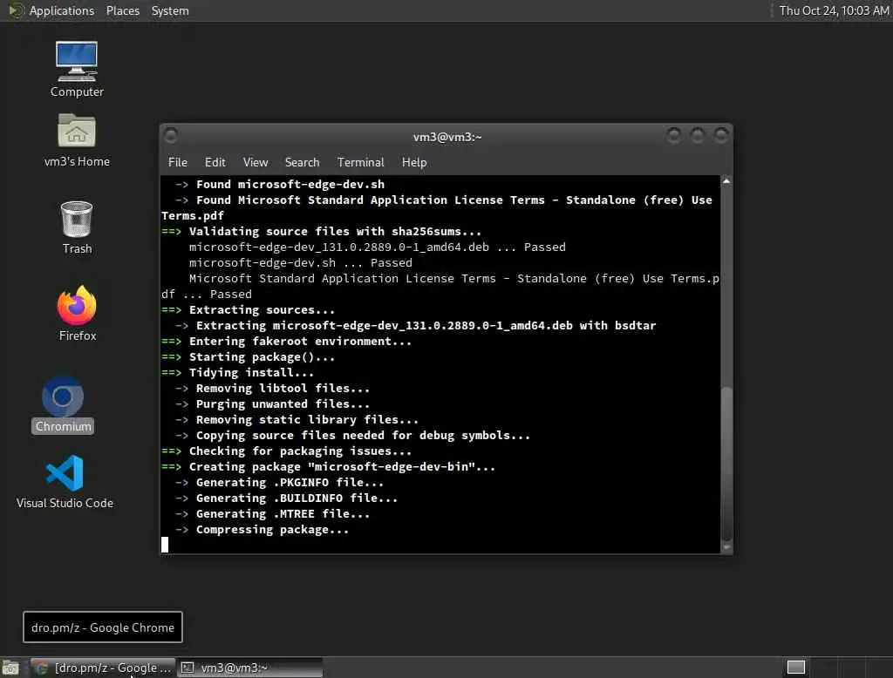The image size is (893, 678).
Task: Click the 'Extracting sources...' line
Action: 248,309
